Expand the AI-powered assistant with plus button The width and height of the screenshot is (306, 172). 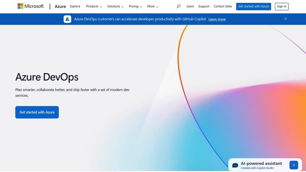click(x=294, y=165)
